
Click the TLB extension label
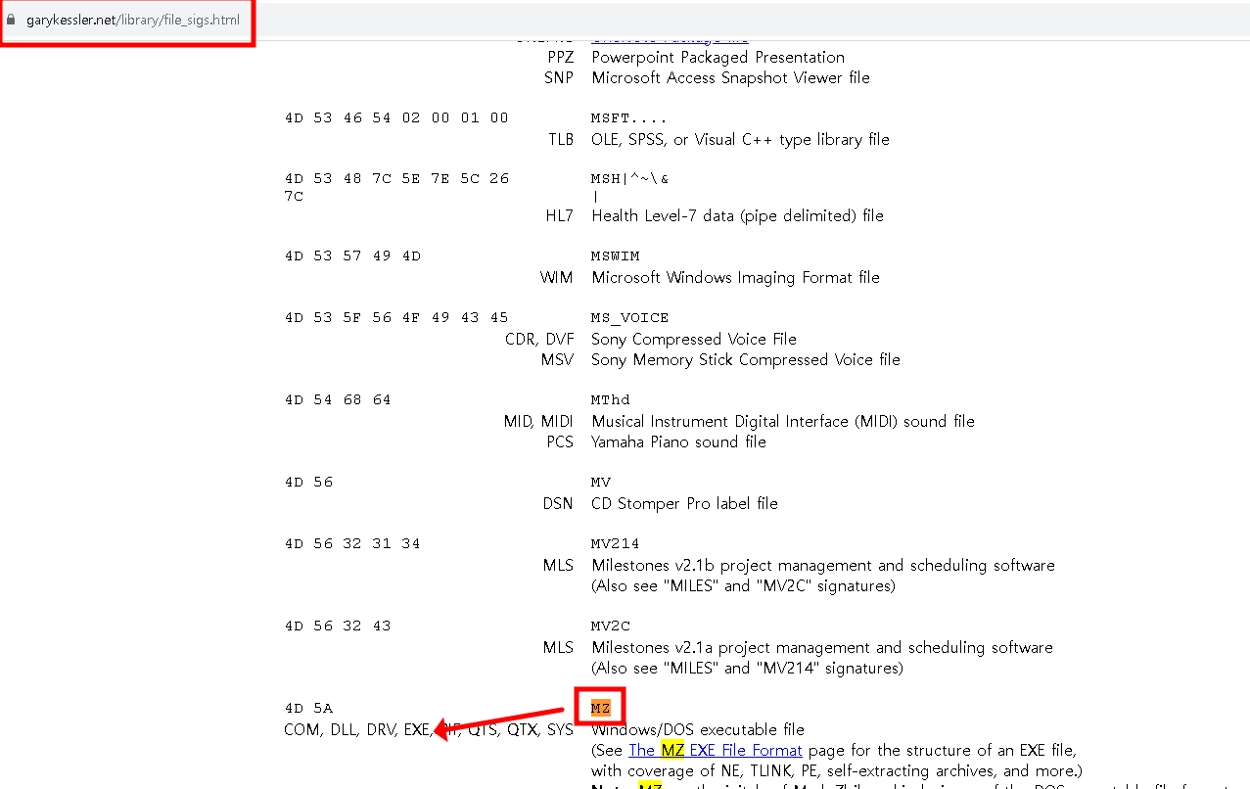[561, 139]
